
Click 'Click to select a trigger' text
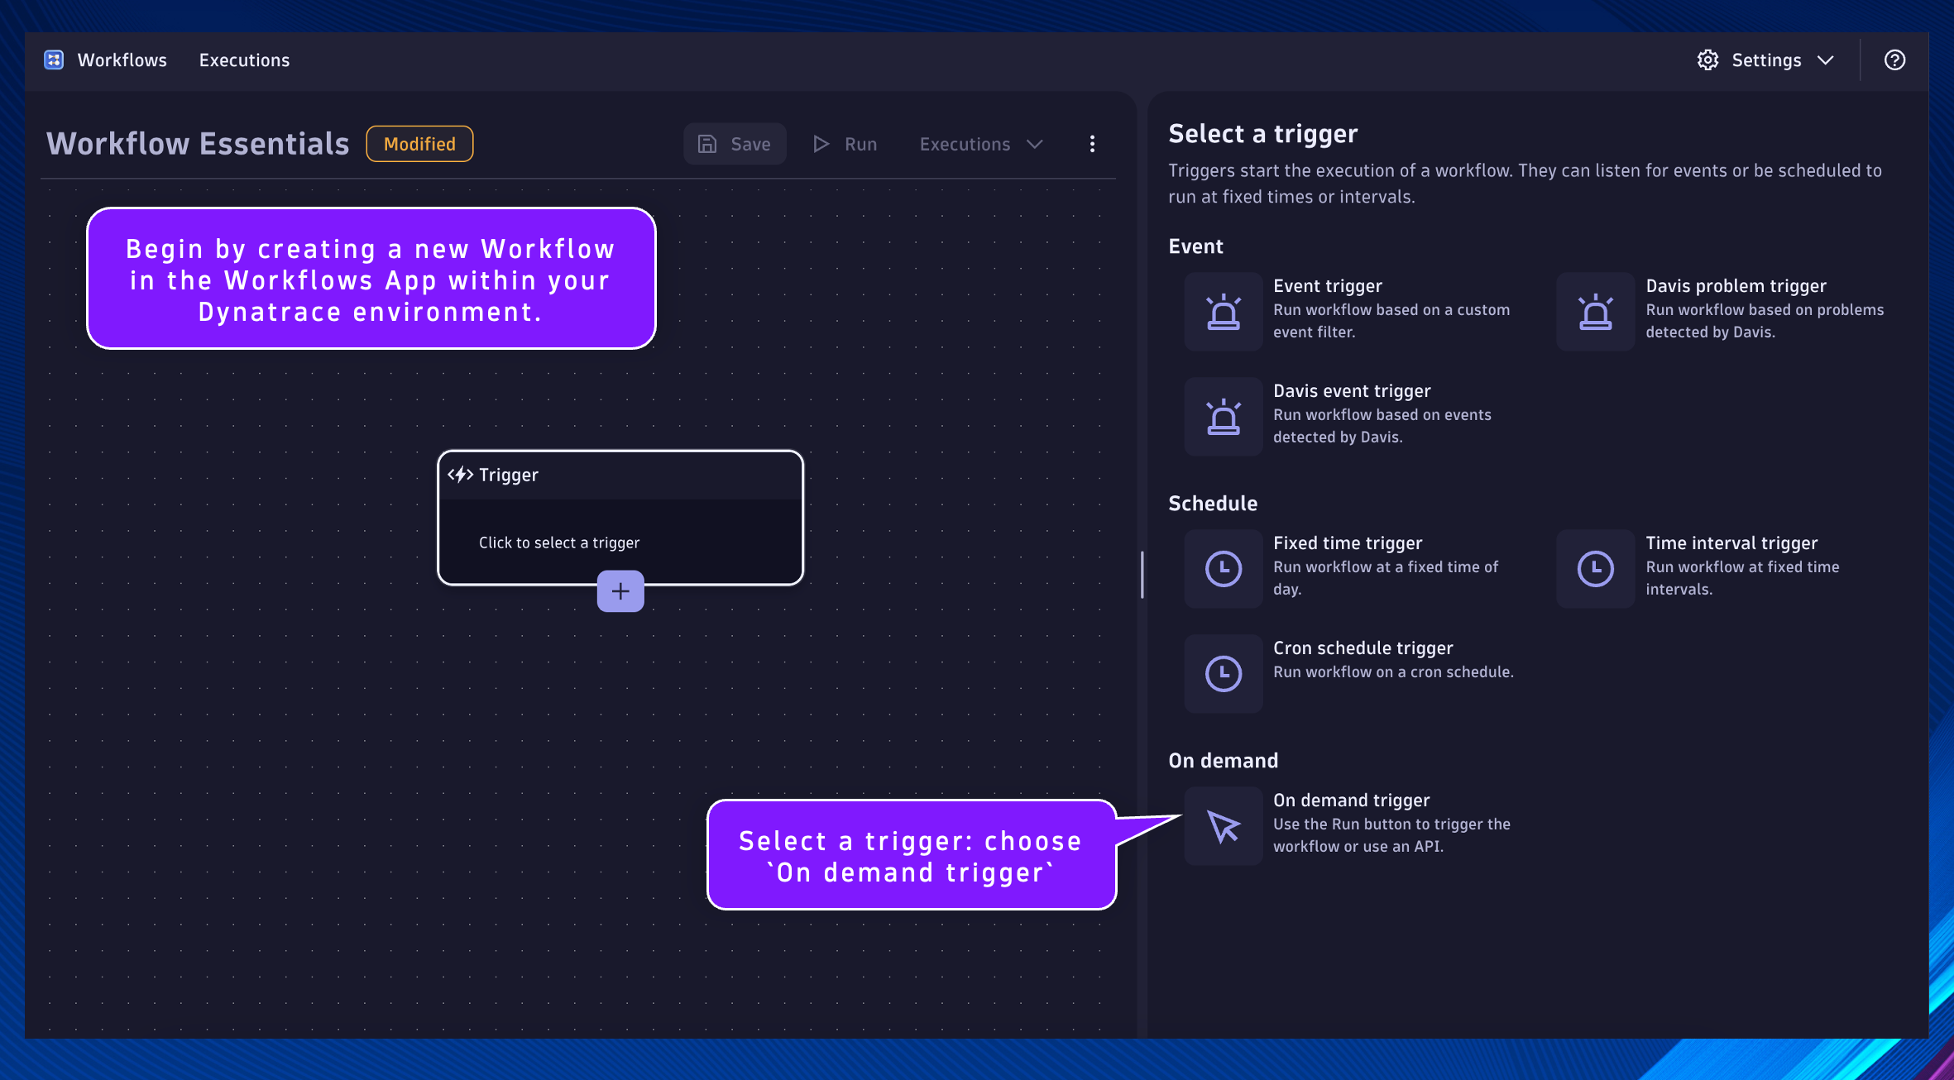coord(559,542)
